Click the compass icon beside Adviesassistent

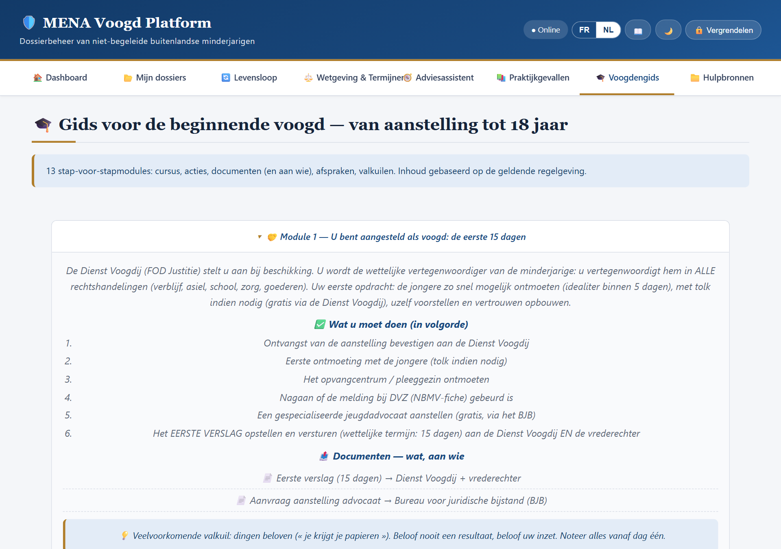408,78
